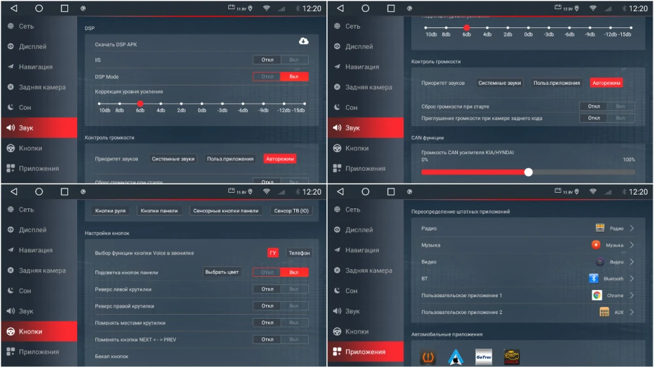
Task: Download DSP APK via cloud icon
Action: click(303, 41)
